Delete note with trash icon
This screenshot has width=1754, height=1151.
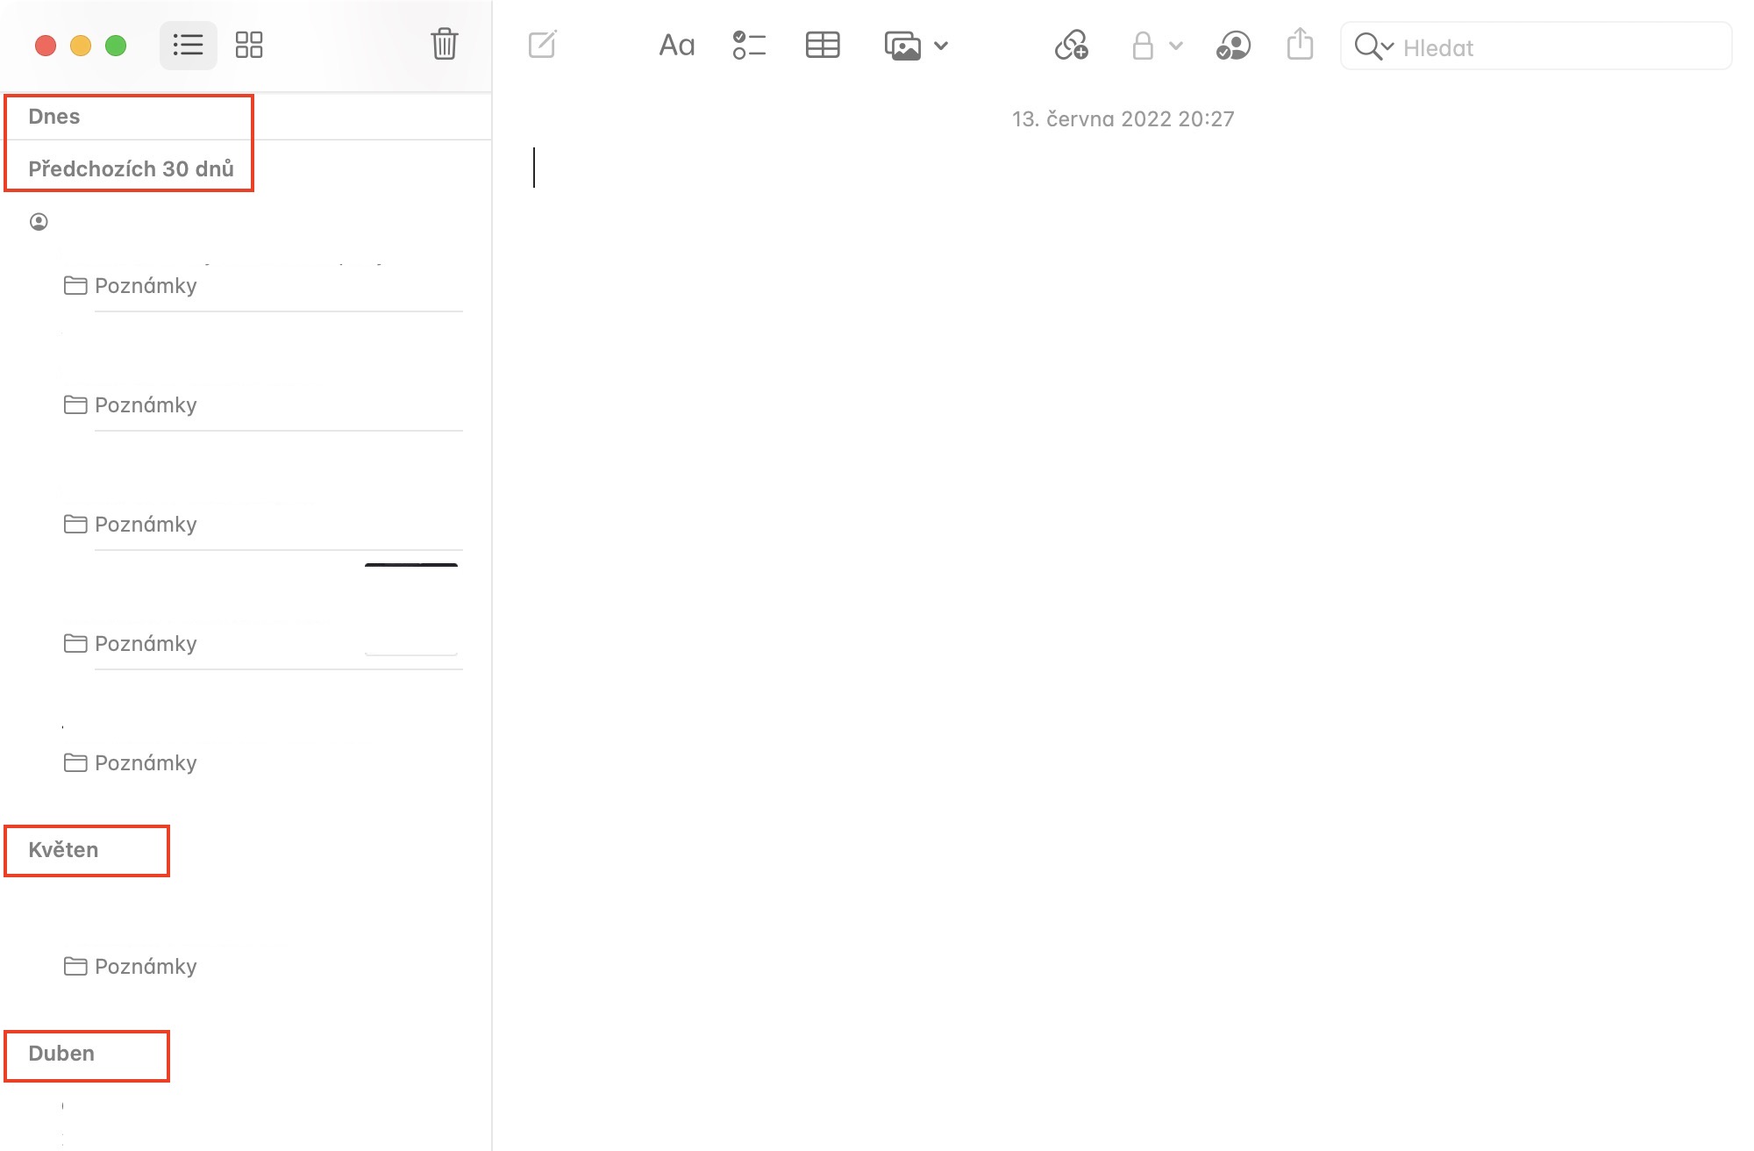point(444,44)
